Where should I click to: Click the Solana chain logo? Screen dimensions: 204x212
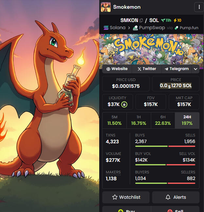coord(106,28)
